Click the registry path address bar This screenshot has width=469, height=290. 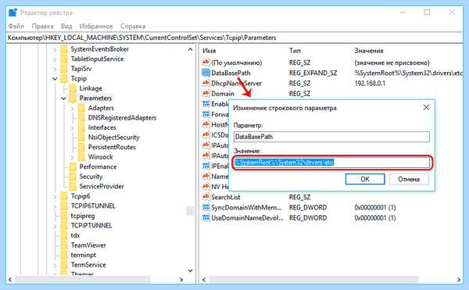[234, 38]
